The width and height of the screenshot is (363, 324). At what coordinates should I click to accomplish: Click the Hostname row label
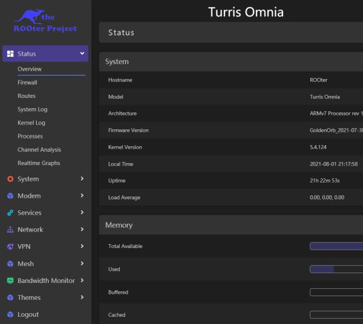pos(120,80)
